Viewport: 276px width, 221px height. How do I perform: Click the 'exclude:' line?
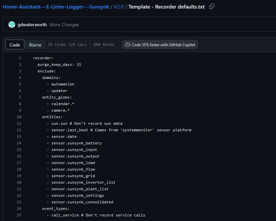[46, 71]
